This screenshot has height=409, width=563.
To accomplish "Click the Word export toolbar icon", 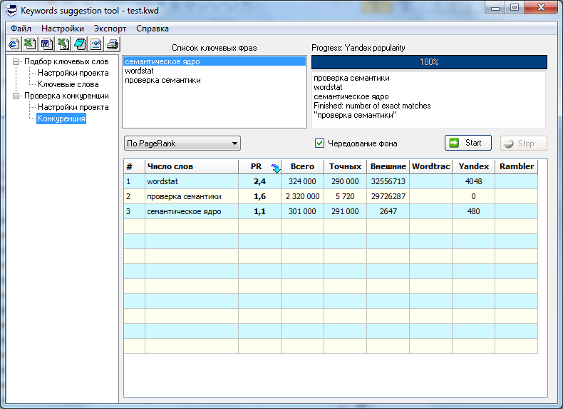I will pyautogui.click(x=46, y=44).
